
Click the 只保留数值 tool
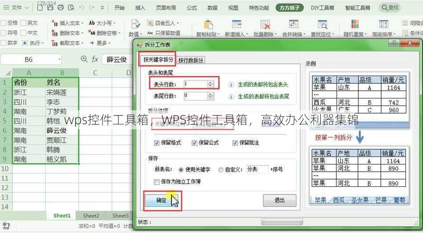(163, 33)
